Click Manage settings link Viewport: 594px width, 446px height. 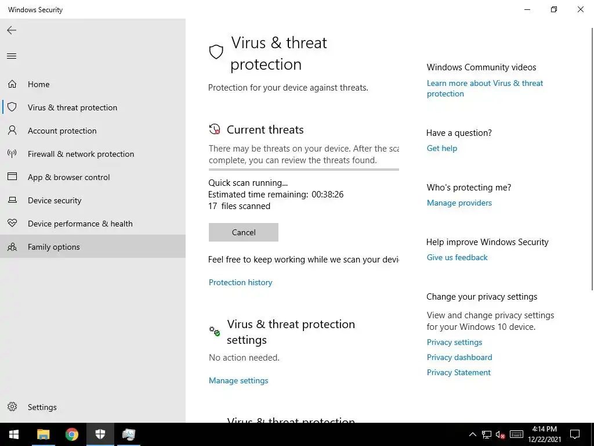coord(238,380)
